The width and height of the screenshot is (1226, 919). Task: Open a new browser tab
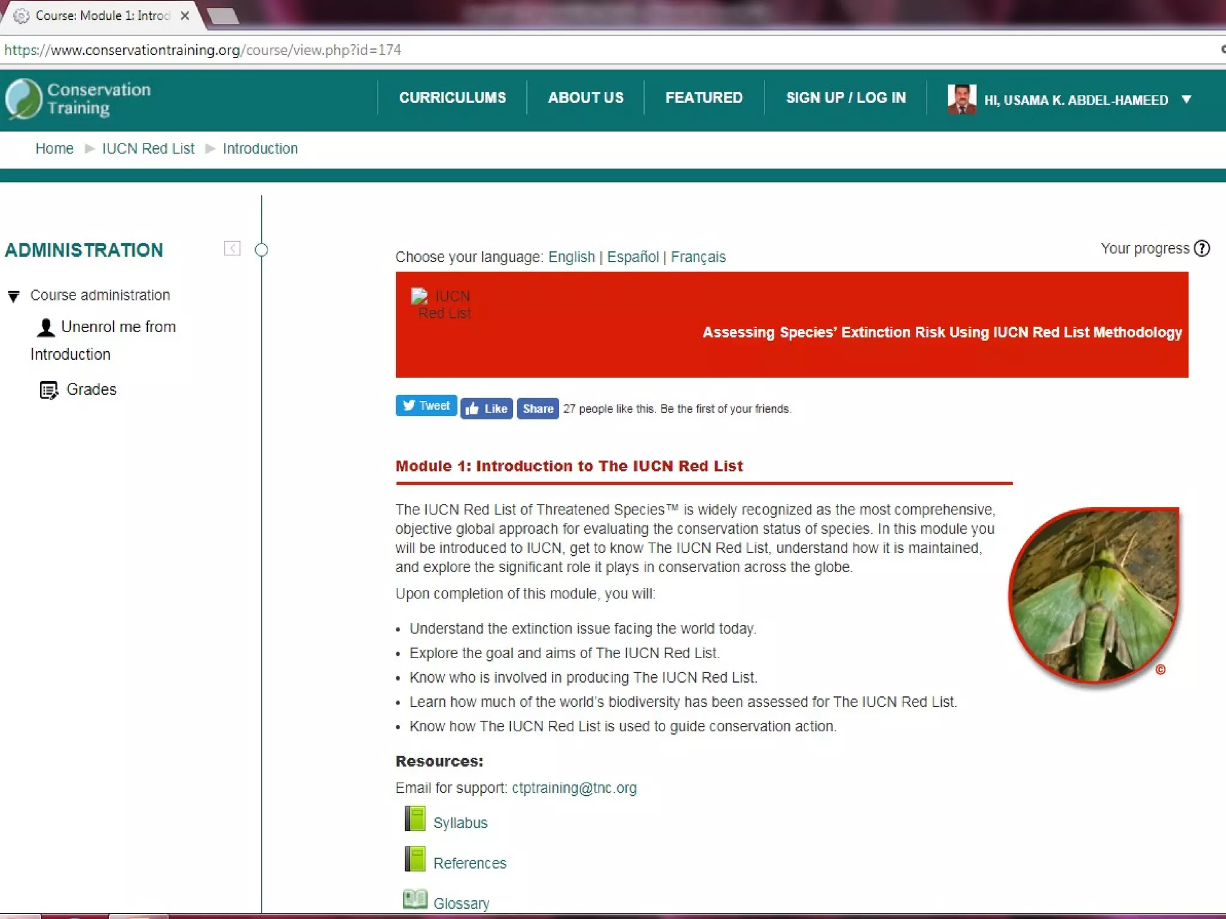tap(223, 16)
